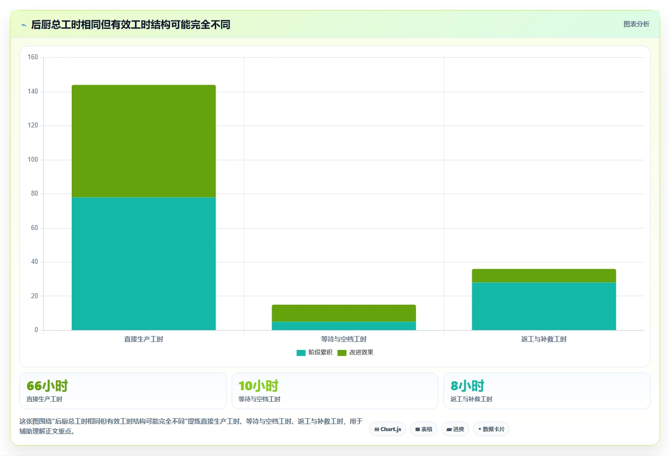Click the 100 y-axis tick label

(33, 160)
